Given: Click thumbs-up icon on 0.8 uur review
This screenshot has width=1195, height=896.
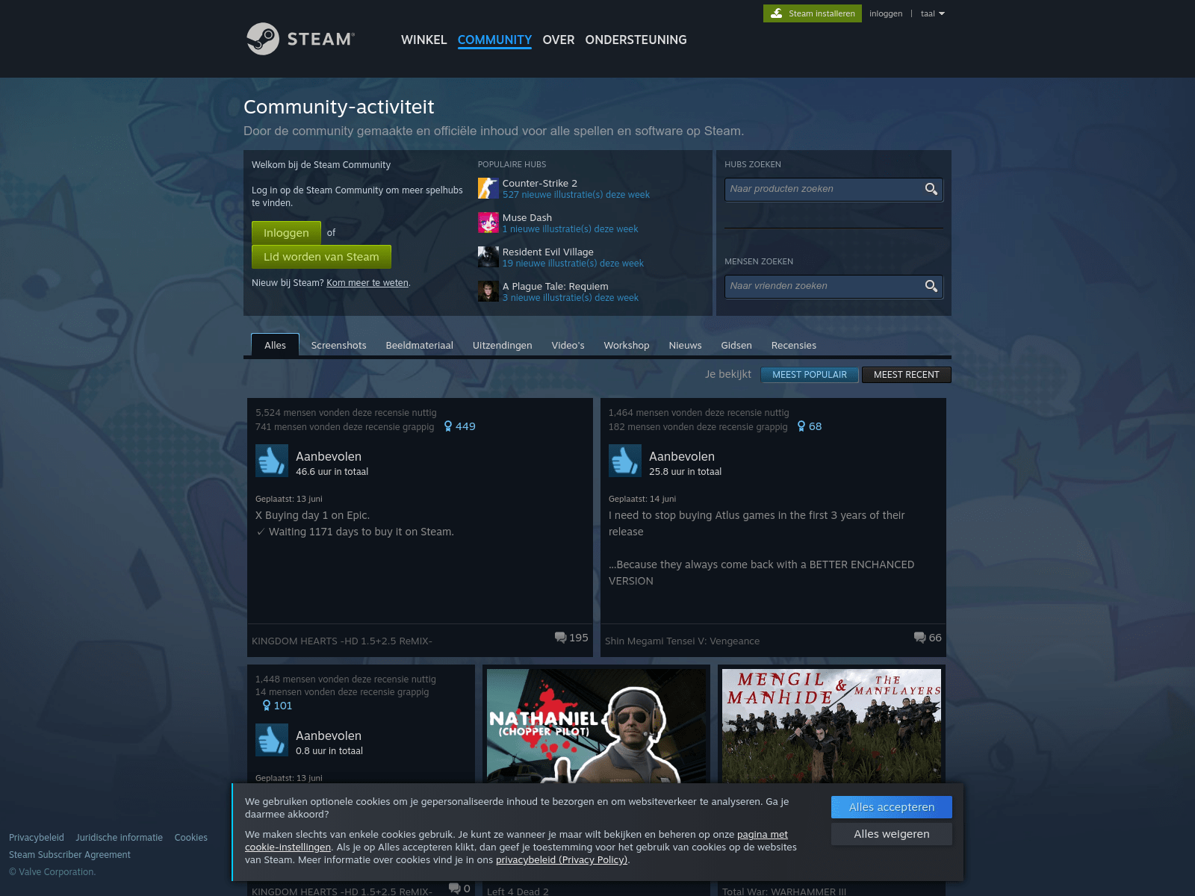Looking at the screenshot, I should [272, 740].
